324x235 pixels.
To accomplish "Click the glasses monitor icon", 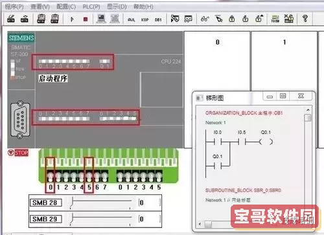I will (205, 19).
